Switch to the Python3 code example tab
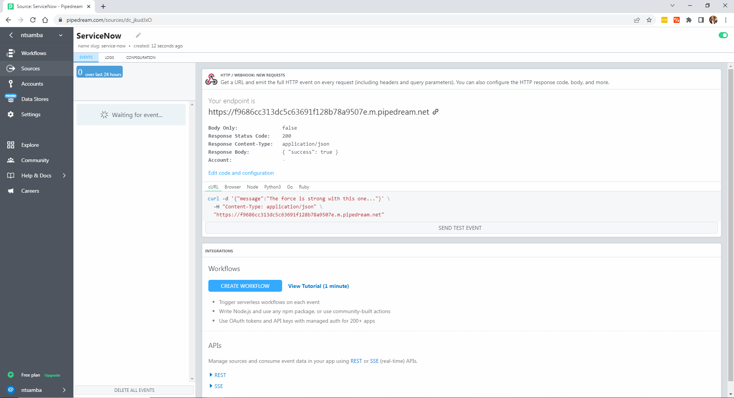 pyautogui.click(x=272, y=187)
